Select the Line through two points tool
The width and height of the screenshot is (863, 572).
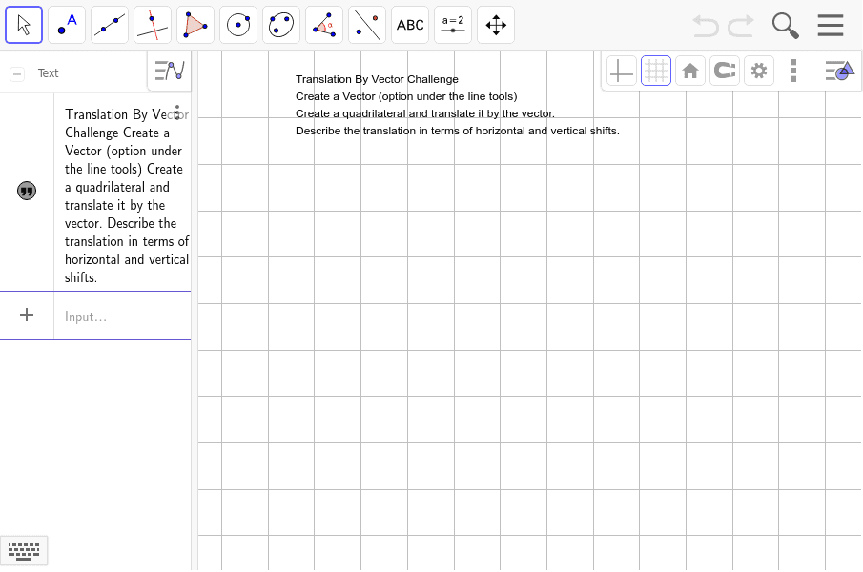click(x=110, y=25)
